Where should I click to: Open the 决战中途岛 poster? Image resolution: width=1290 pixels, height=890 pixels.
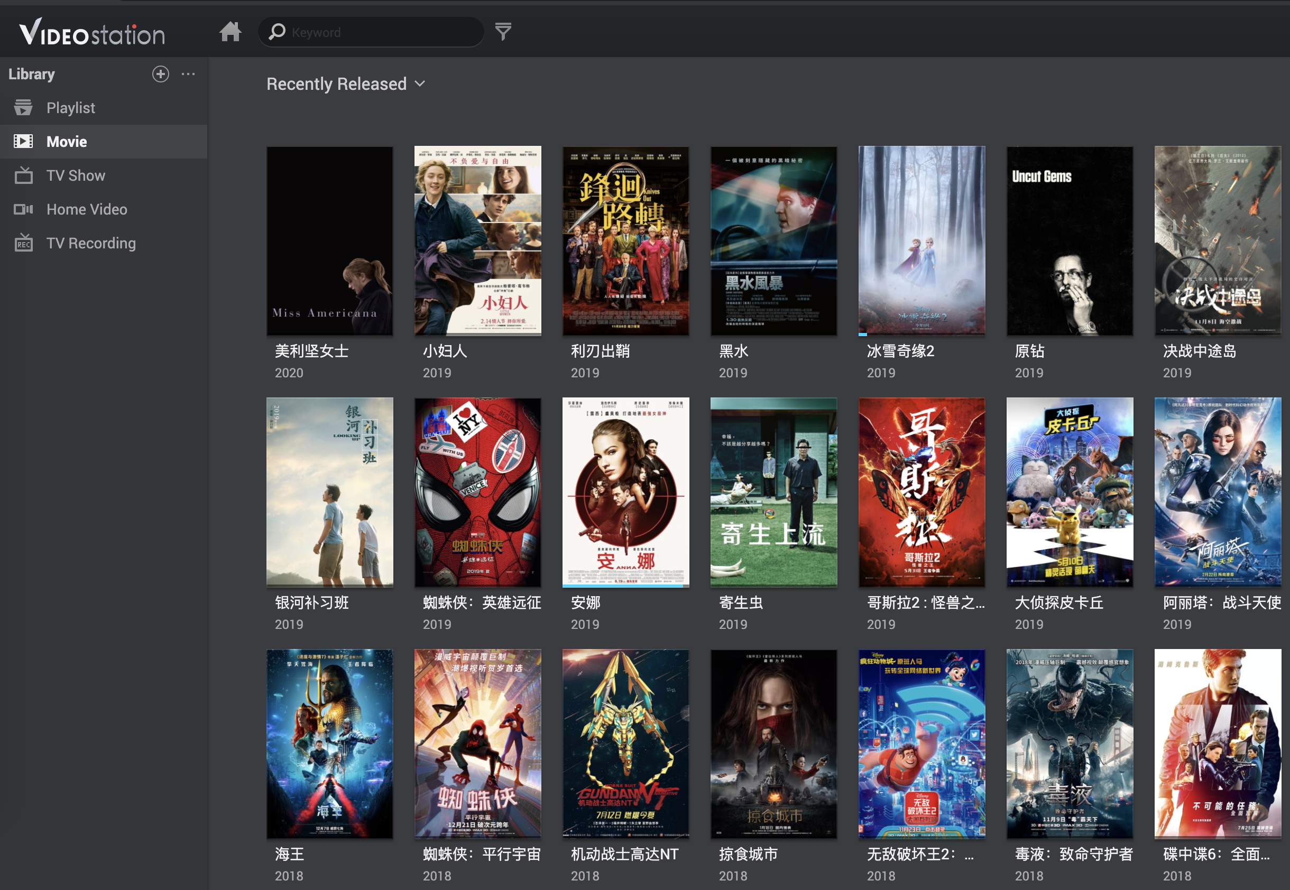pos(1218,241)
